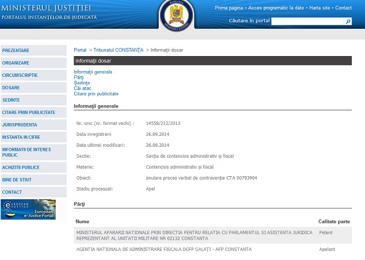Open the PREZENTARE sidebar menu item
Image resolution: width=365 pixels, height=260 pixels.
[16, 50]
